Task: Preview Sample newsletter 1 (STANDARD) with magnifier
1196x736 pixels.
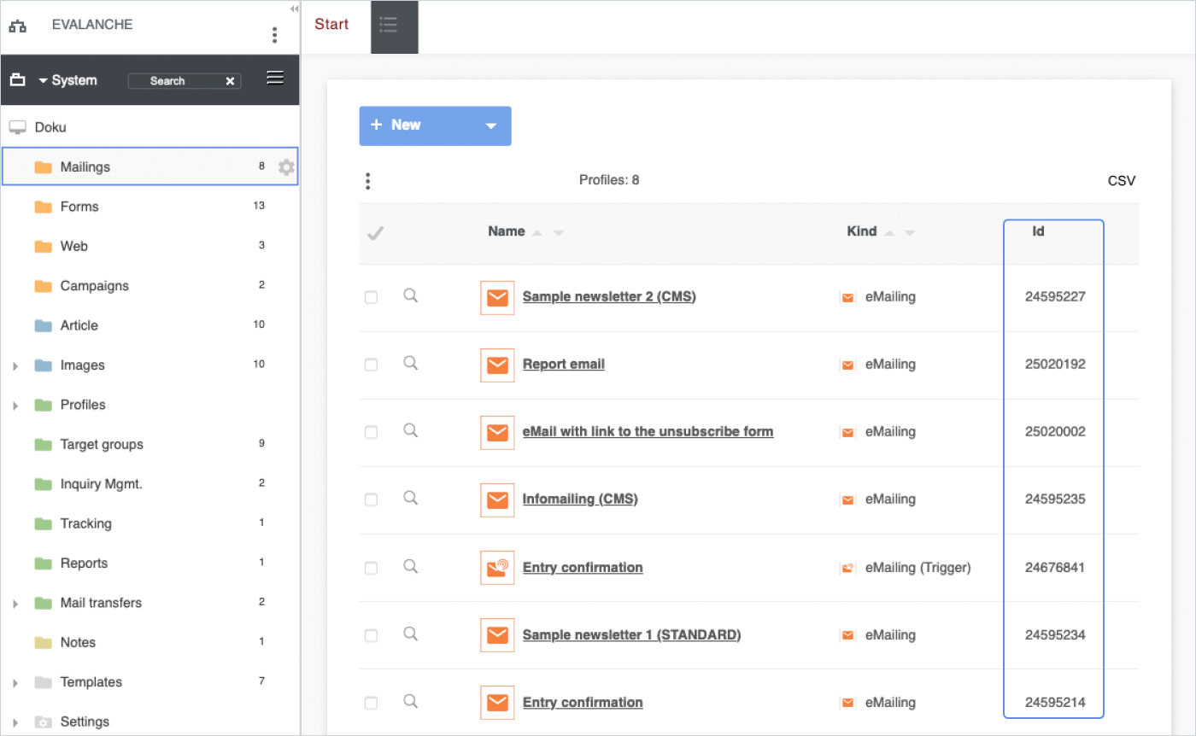Action: [410, 634]
